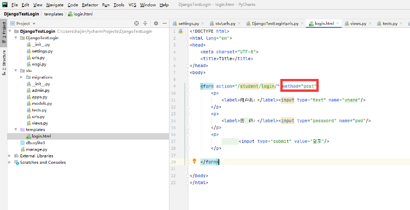Toggle the 1: Project tool window button
This screenshot has width=410, height=210.
[x=4, y=33]
